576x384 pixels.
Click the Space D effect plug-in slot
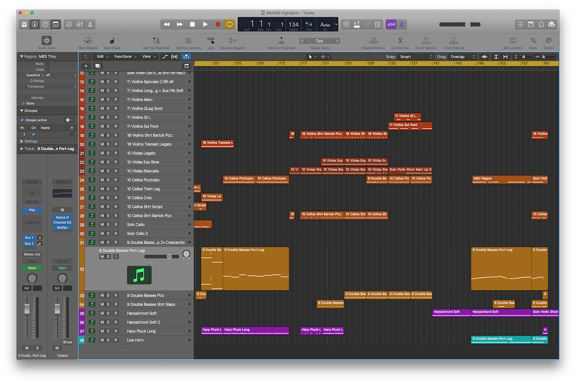(62, 217)
